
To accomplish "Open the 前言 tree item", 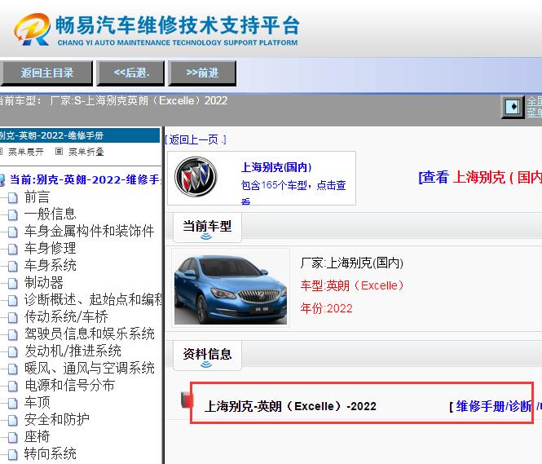I will click(37, 197).
